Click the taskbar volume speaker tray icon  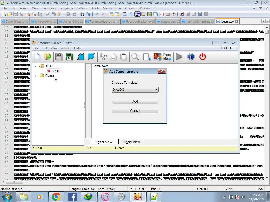point(243,197)
